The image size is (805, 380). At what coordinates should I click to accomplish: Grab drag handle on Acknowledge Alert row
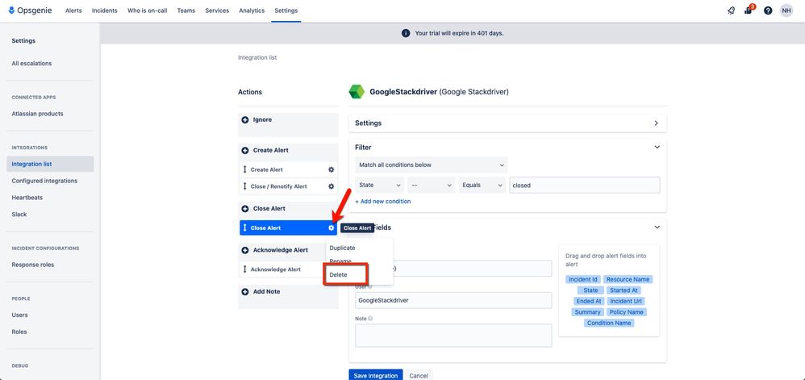point(245,269)
